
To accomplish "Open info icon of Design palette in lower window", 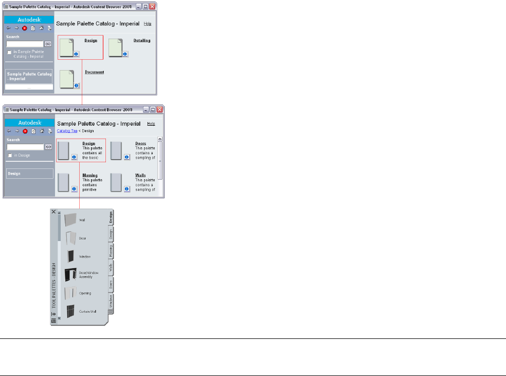I will 74,157.
